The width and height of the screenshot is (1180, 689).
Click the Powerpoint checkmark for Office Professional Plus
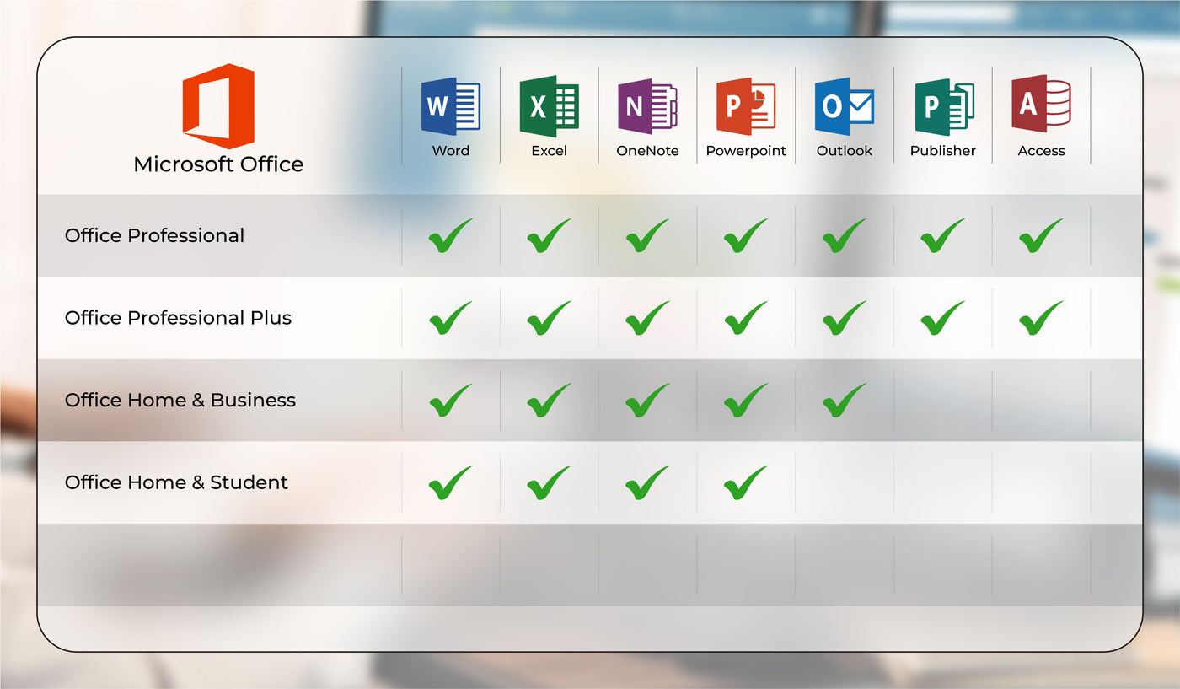[746, 318]
